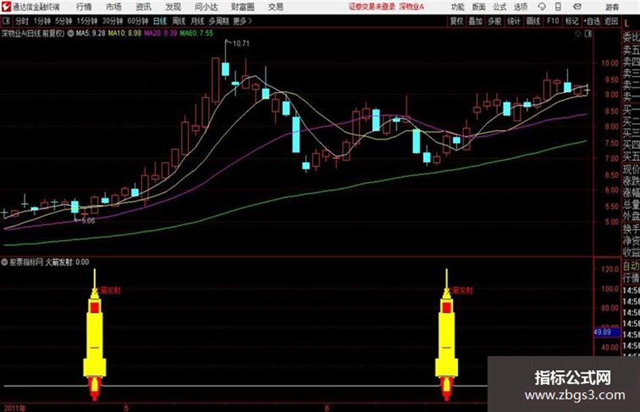Click the 深物业A(日线 前复权) chart title
The width and height of the screenshot is (640, 412).
point(33,33)
